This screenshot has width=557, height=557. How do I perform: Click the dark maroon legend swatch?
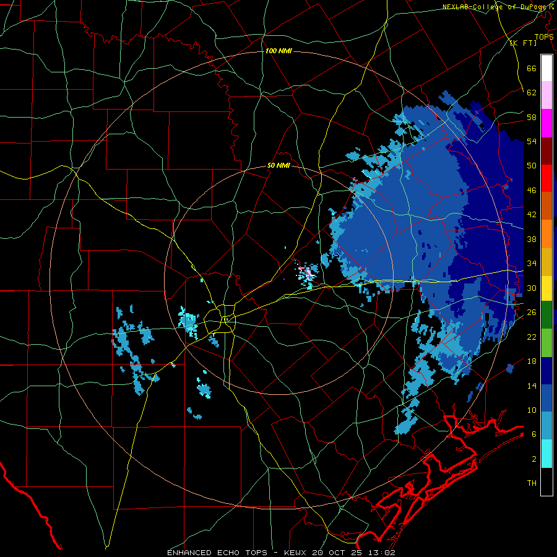tap(546, 150)
